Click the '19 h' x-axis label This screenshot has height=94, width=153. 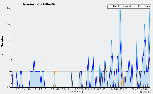[x=122, y=89]
